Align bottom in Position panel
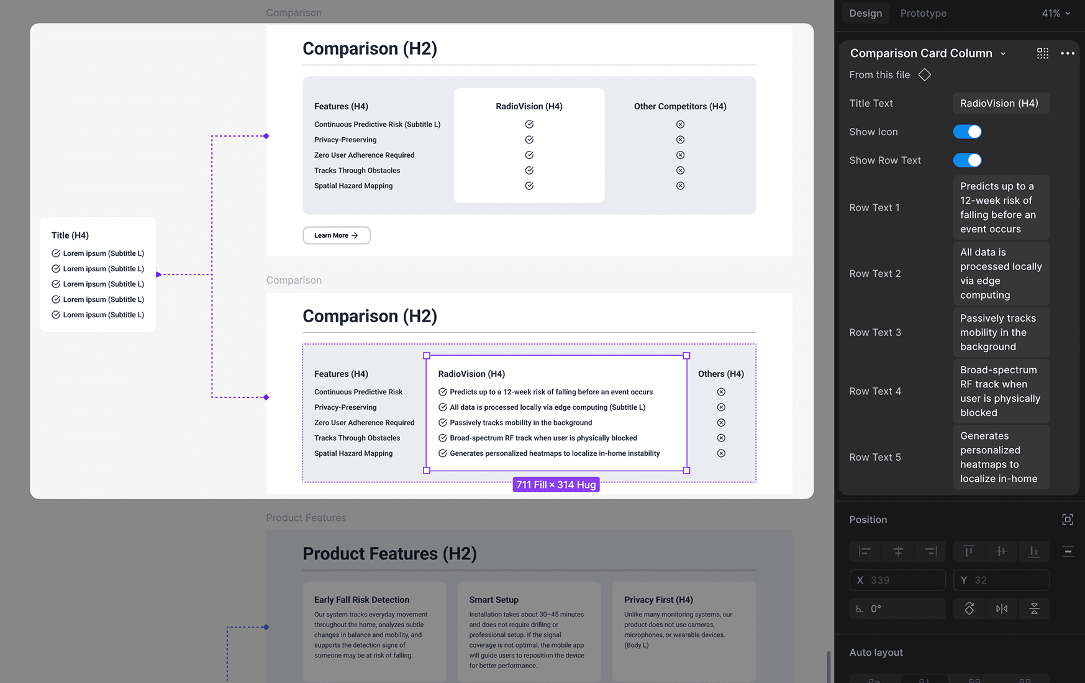 coord(1033,551)
